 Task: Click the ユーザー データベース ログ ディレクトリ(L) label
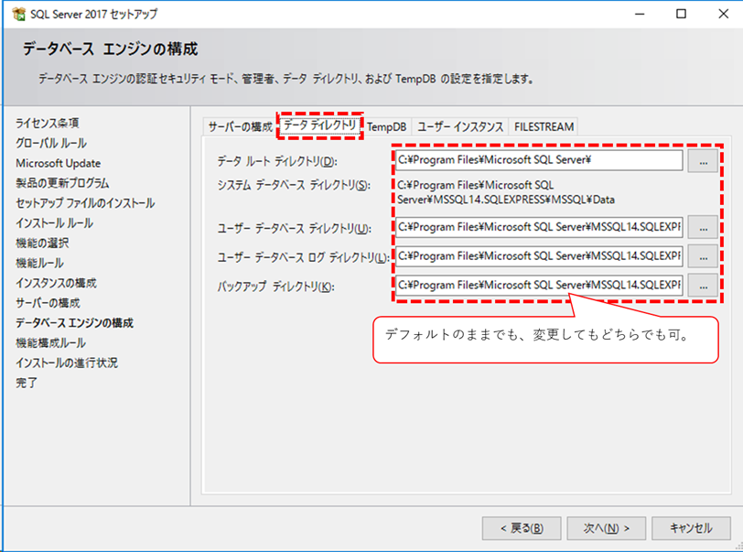303,257
